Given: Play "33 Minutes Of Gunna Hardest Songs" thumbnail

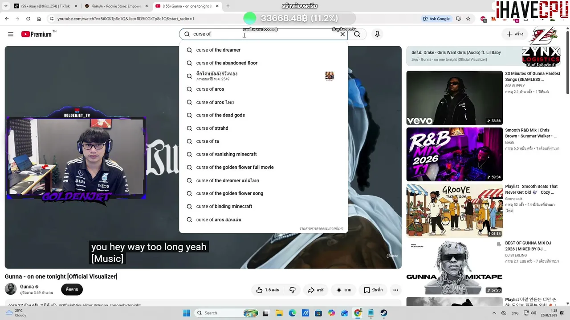Looking at the screenshot, I should click(x=454, y=98).
